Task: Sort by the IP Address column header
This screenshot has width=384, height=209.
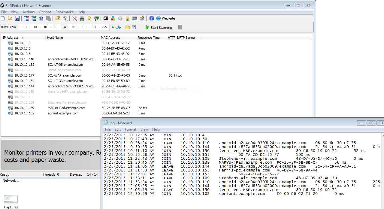Action: [11, 38]
